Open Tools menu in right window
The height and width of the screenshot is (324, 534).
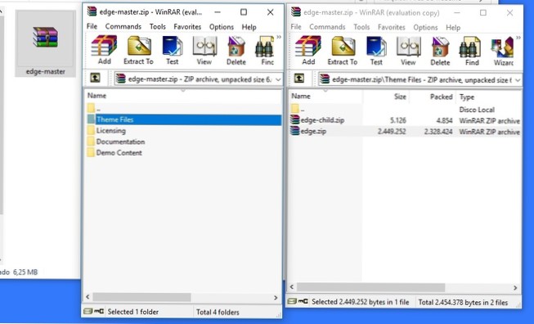[x=361, y=27]
